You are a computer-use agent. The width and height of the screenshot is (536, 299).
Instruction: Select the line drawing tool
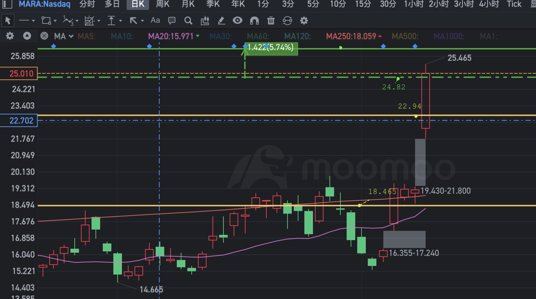pyautogui.click(x=24, y=21)
